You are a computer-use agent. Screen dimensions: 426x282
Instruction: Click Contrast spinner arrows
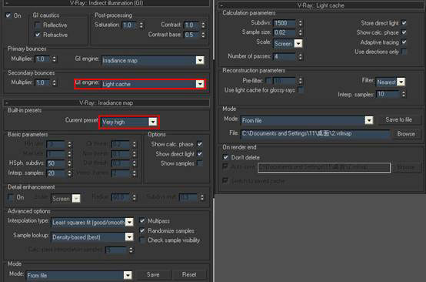[x=203, y=25]
